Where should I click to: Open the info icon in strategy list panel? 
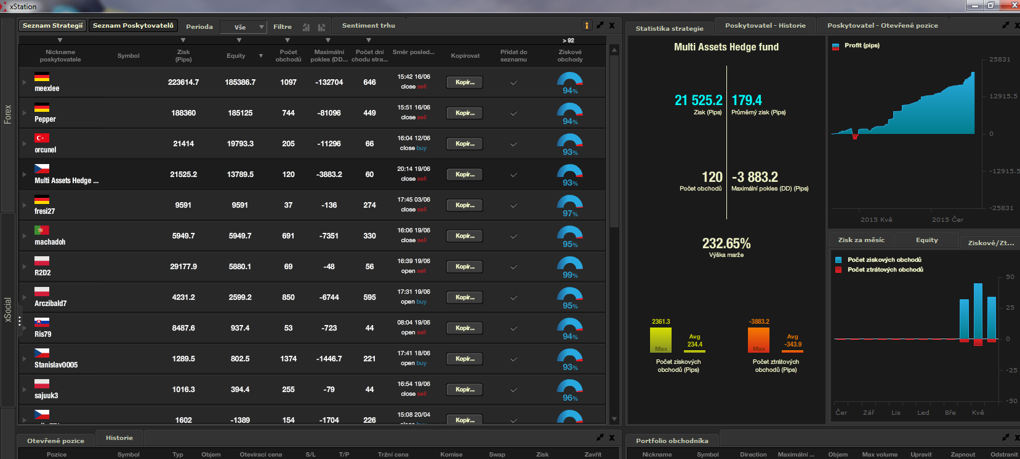click(x=587, y=25)
